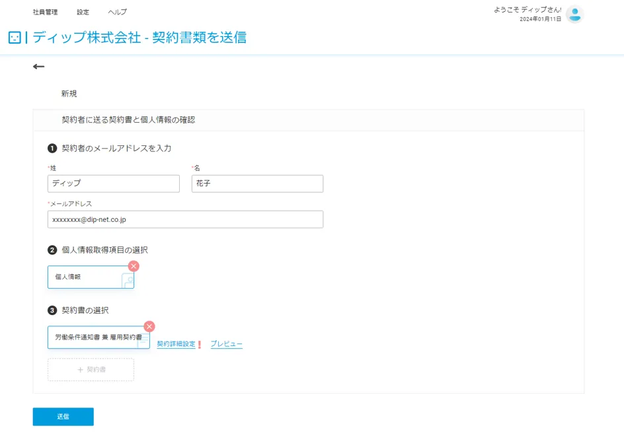Remove the 個人情報 card with red X

pyautogui.click(x=134, y=266)
